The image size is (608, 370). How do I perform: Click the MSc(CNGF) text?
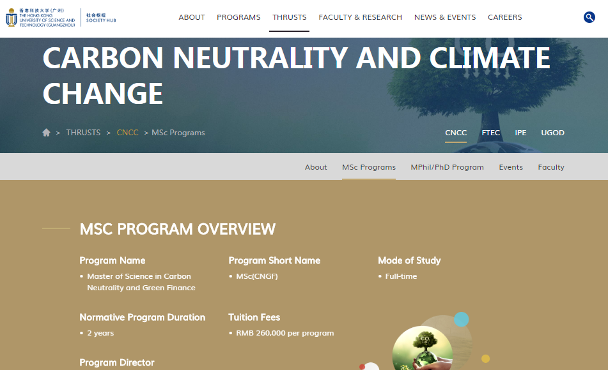coord(257,276)
